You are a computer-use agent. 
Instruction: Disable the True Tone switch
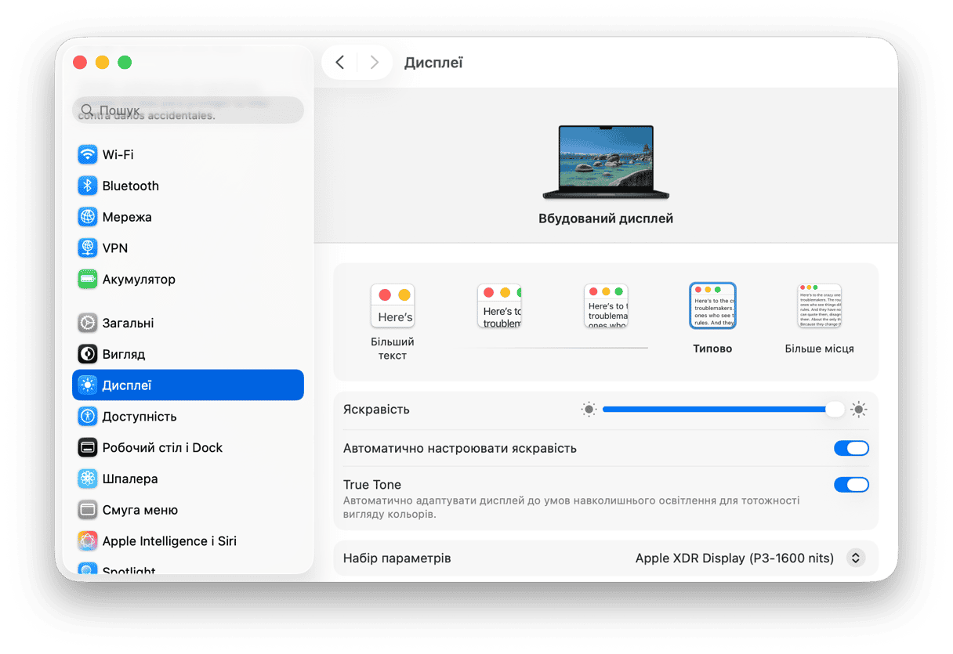click(x=851, y=485)
